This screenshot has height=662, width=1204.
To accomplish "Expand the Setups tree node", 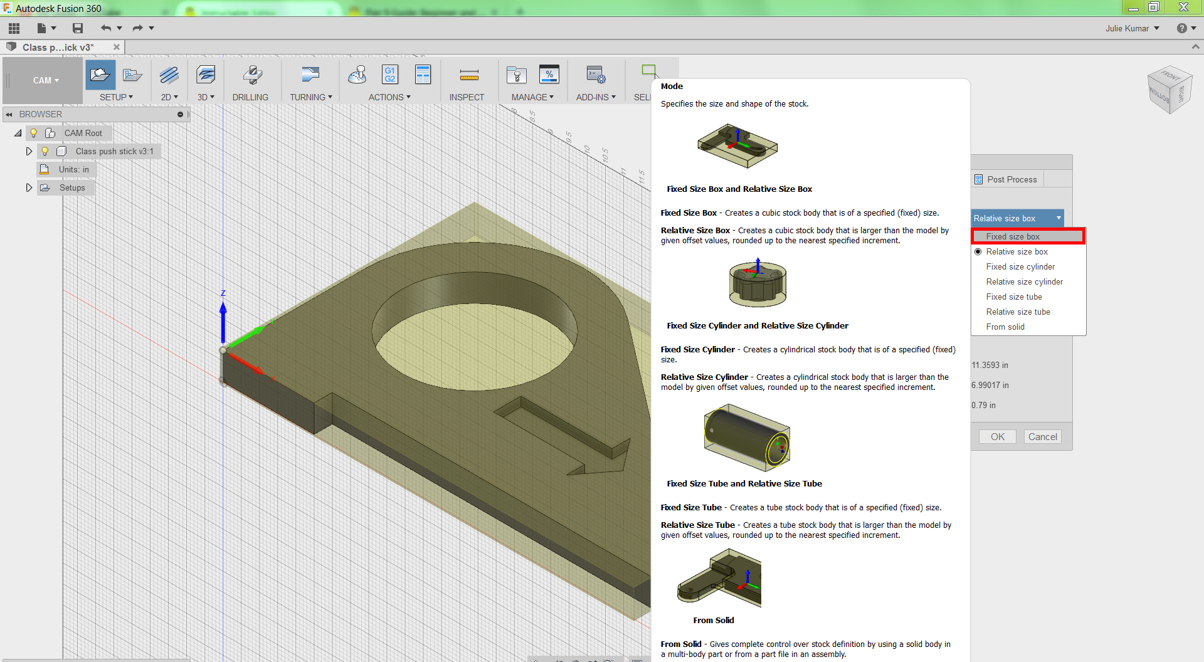I will [x=29, y=187].
